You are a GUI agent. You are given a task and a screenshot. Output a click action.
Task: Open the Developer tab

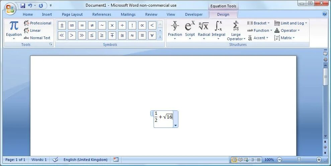[194, 14]
